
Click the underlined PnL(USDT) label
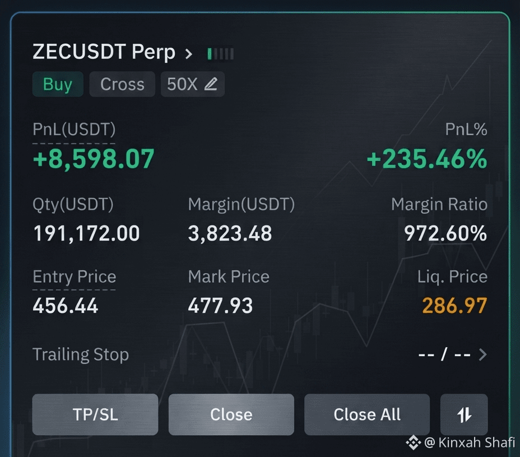point(74,130)
